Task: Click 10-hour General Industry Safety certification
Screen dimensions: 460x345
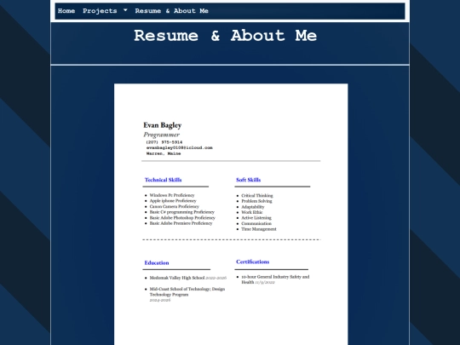Action: click(275, 279)
